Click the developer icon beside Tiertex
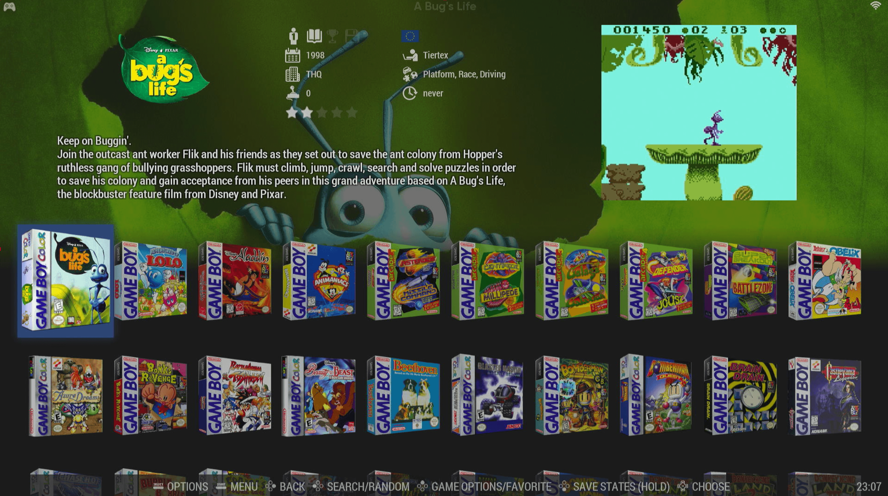This screenshot has width=888, height=496. click(x=410, y=55)
